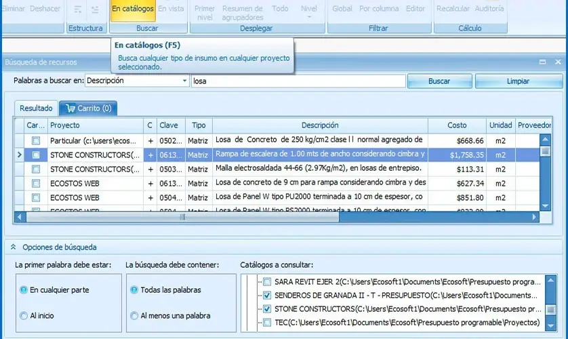Select the Al inicio radio button
The image size is (568, 339).
pyautogui.click(x=24, y=316)
